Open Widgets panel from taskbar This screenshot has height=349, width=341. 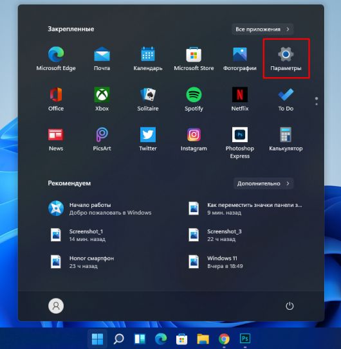140,339
